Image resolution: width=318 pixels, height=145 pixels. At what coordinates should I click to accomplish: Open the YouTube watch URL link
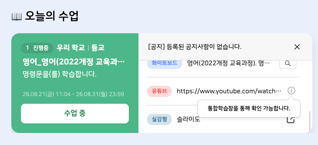click(x=229, y=91)
